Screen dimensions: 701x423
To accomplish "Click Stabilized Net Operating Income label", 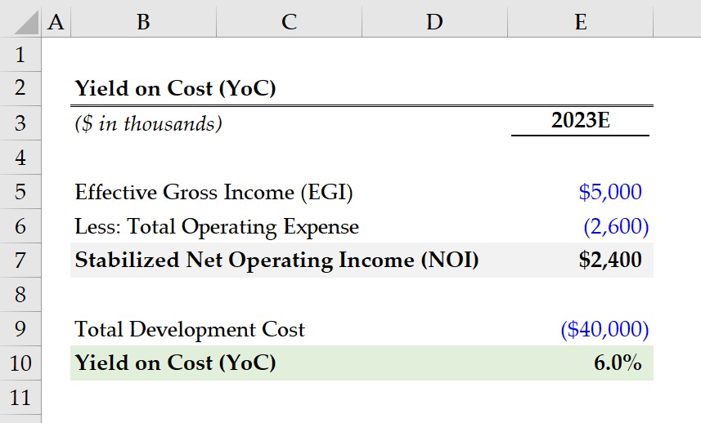I will pos(276,260).
